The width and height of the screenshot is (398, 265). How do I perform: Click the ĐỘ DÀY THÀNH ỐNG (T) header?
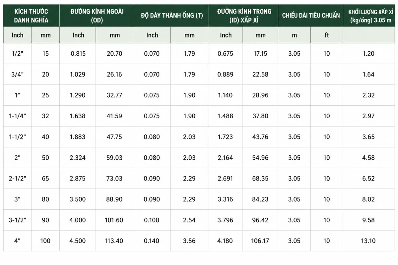click(x=171, y=16)
